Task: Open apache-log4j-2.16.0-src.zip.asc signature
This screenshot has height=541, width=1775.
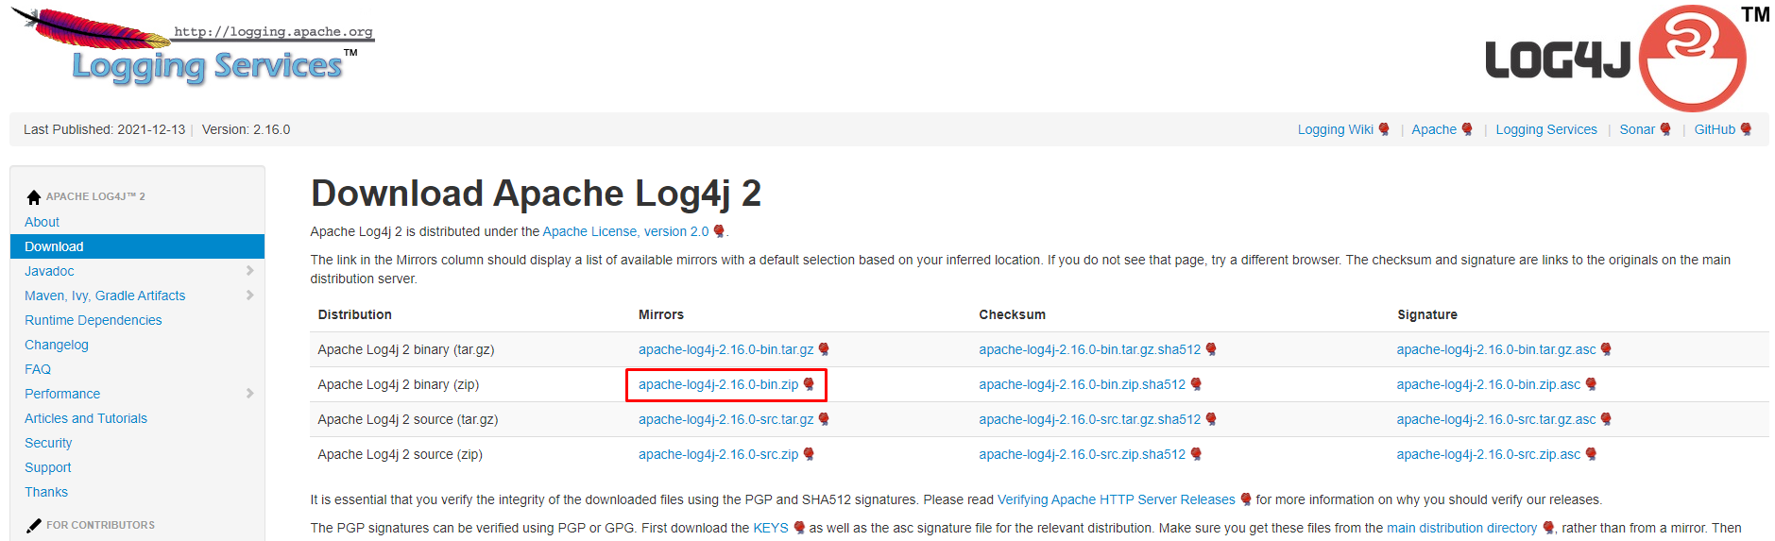Action: point(1488,454)
